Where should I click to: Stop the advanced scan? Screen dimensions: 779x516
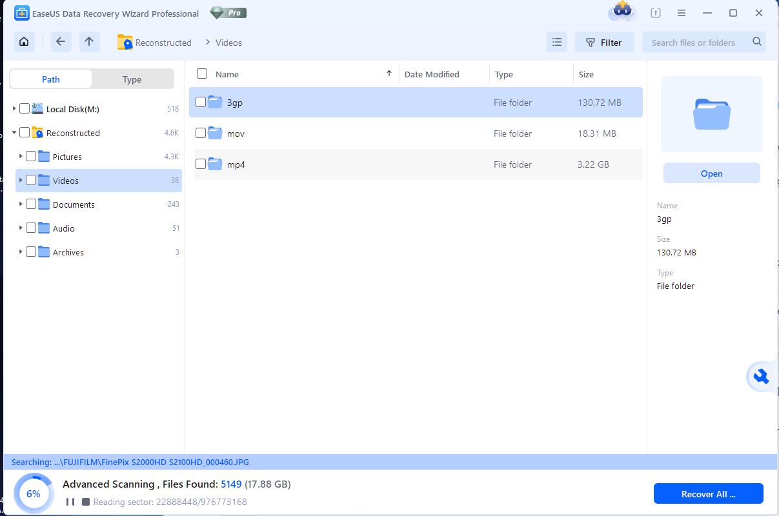(x=86, y=502)
